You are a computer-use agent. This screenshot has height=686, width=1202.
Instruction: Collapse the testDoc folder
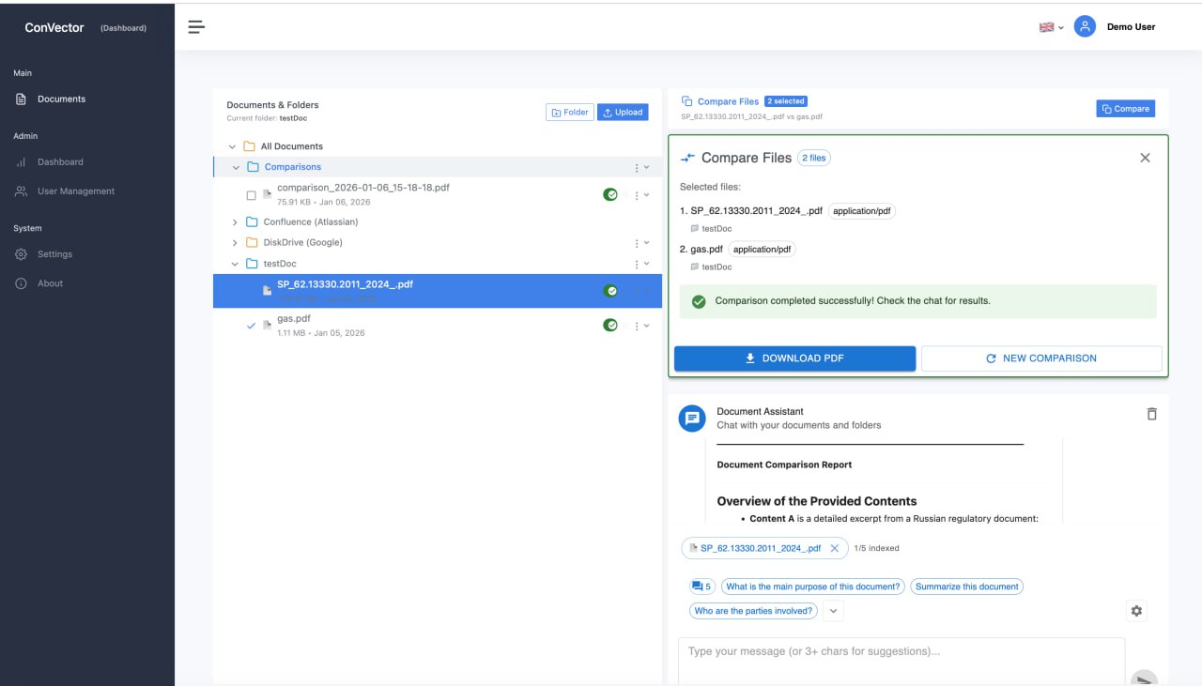click(235, 264)
